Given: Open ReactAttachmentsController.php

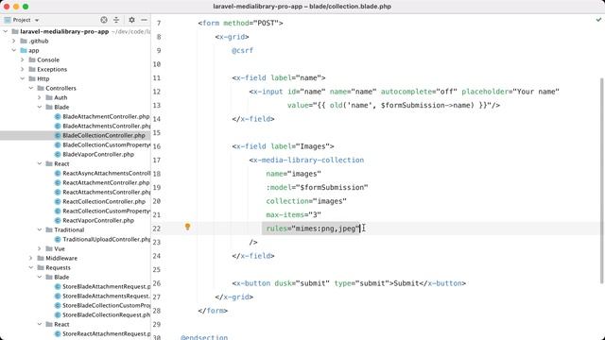Looking at the screenshot, I should 107,192.
